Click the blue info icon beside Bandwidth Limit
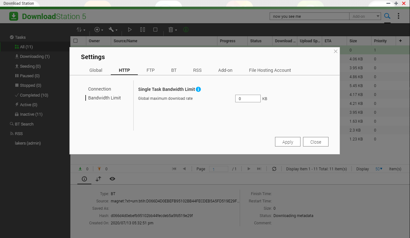This screenshot has height=238, width=410. tap(198, 89)
